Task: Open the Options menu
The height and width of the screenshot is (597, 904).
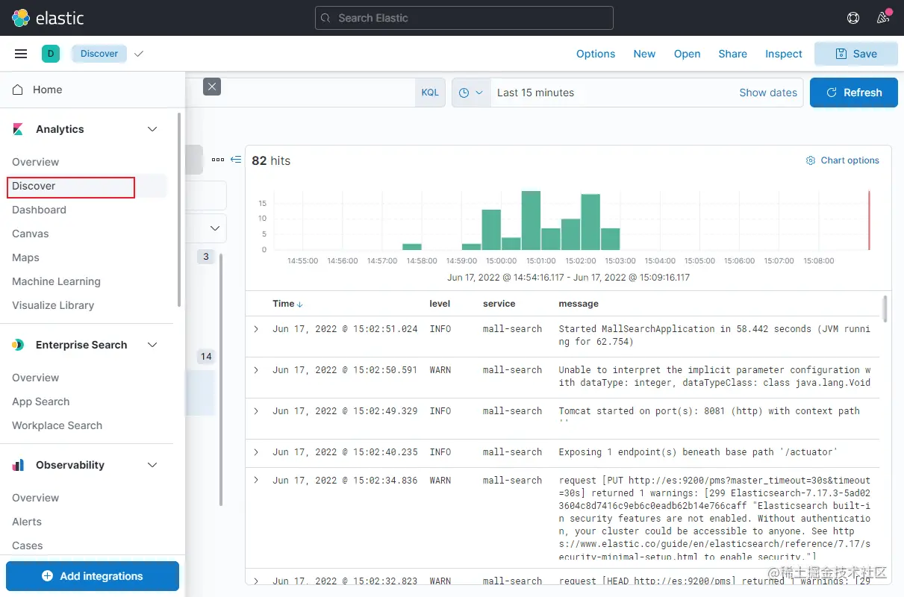Action: [x=596, y=54]
